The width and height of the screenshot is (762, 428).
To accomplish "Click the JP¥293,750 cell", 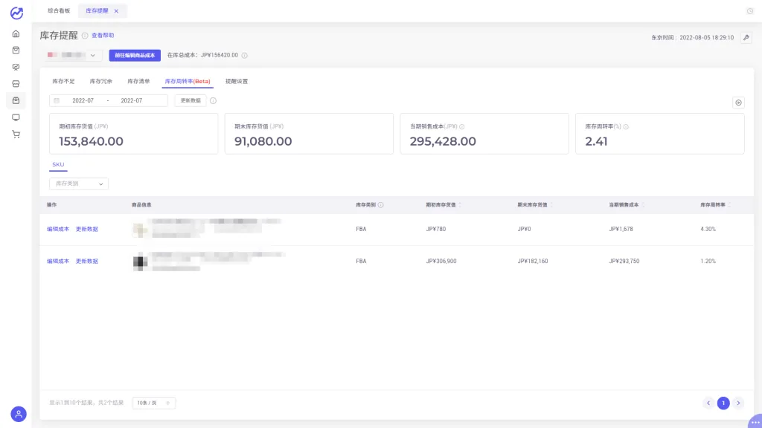I will [624, 261].
